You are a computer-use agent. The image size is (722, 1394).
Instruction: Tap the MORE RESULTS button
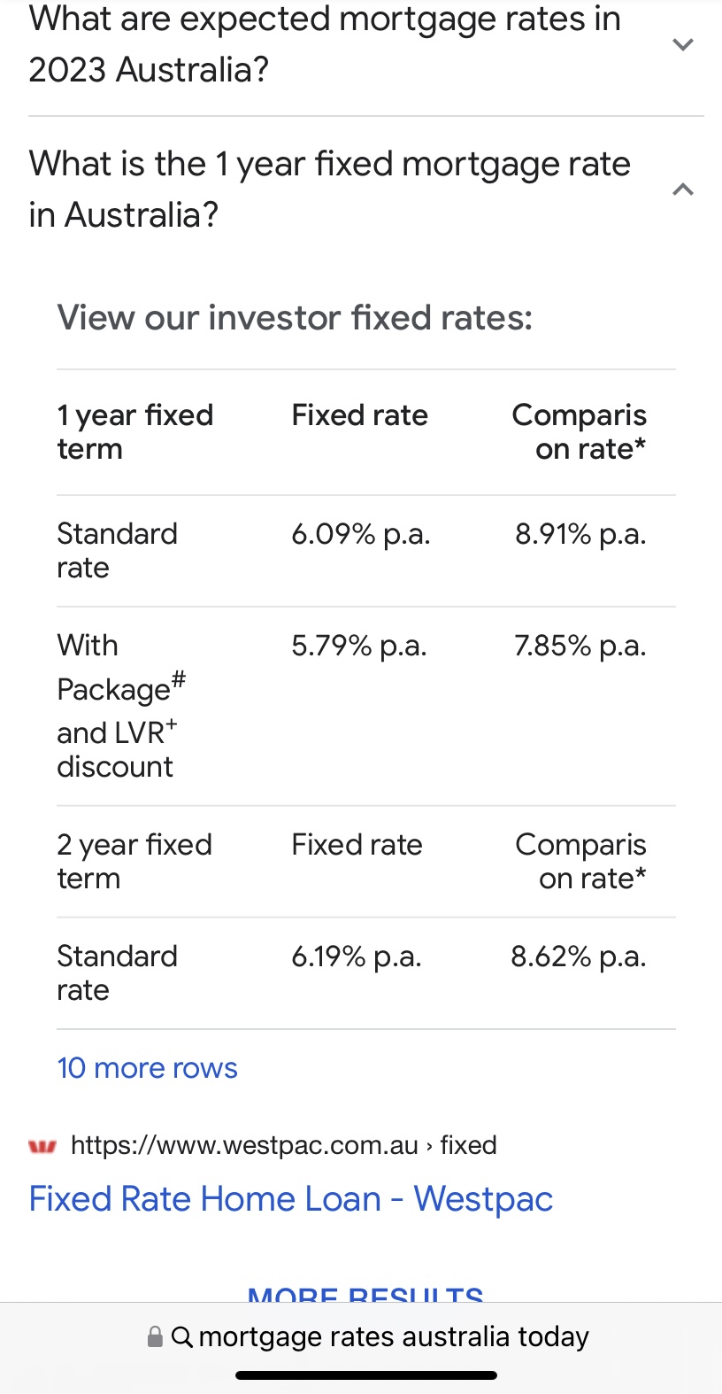[x=365, y=1293]
